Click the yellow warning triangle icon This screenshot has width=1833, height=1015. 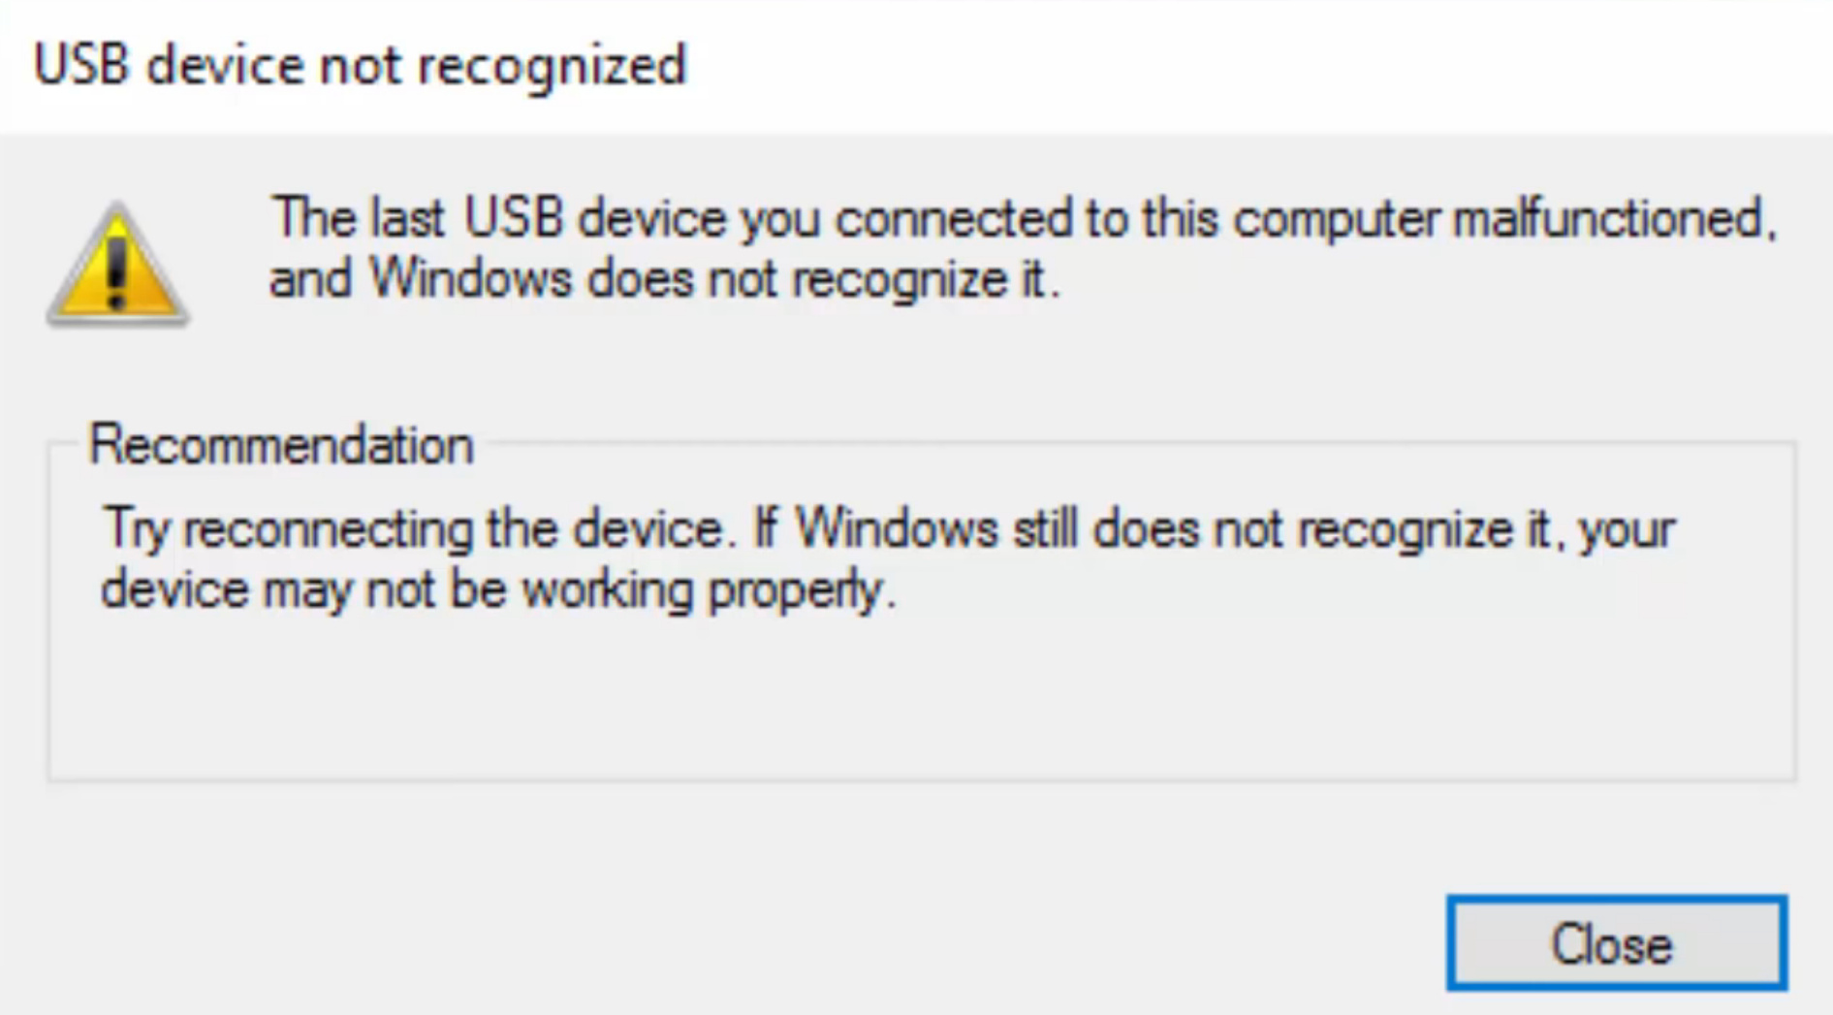pyautogui.click(x=117, y=264)
